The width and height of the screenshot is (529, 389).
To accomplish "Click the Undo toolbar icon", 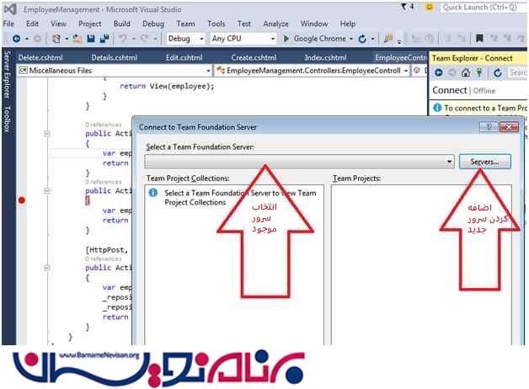I will pyautogui.click(x=123, y=39).
